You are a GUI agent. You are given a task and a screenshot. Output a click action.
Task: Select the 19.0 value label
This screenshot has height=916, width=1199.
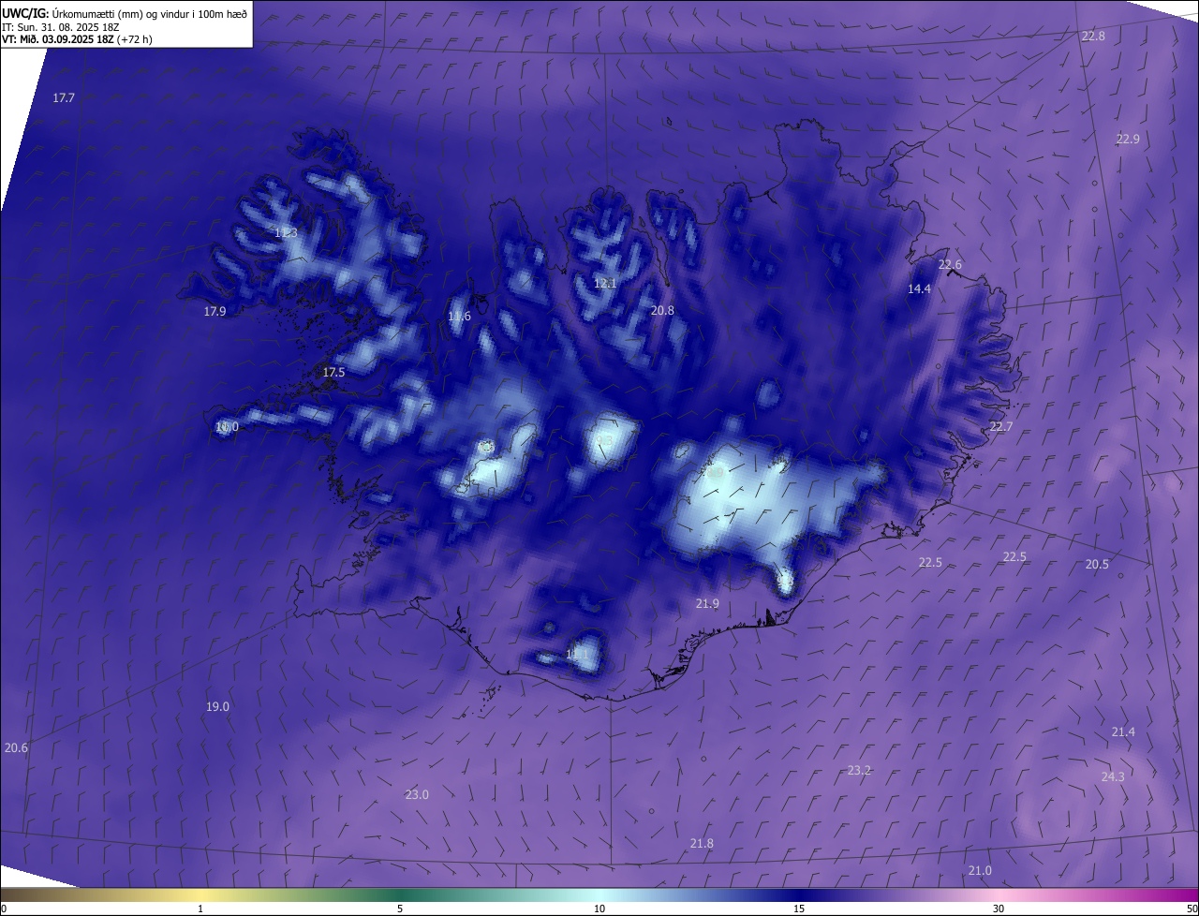click(x=217, y=706)
